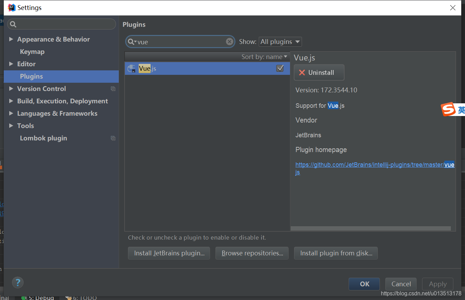Expand the Version Control node

[11, 89]
